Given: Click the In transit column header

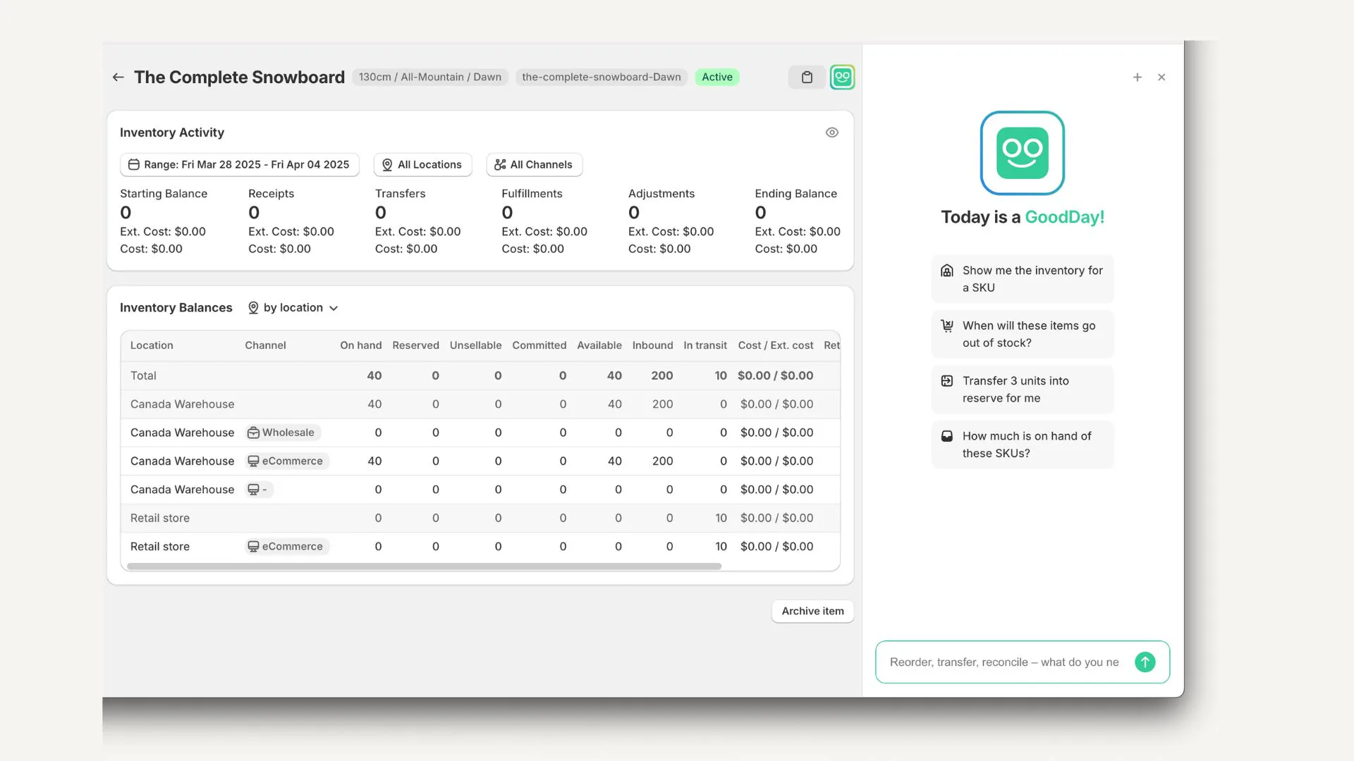Looking at the screenshot, I should tap(705, 345).
